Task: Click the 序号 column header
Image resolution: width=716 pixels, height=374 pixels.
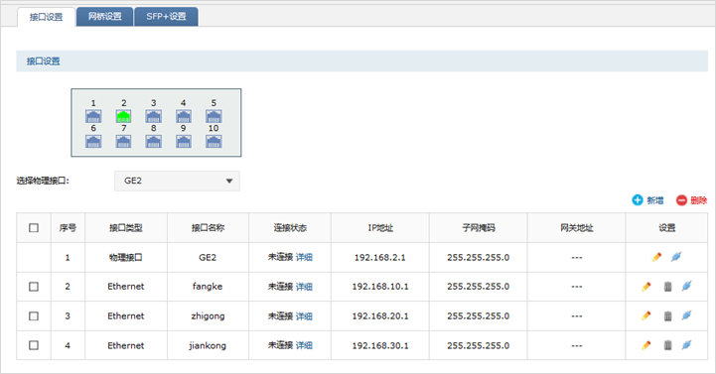Action: pyautogui.click(x=68, y=227)
